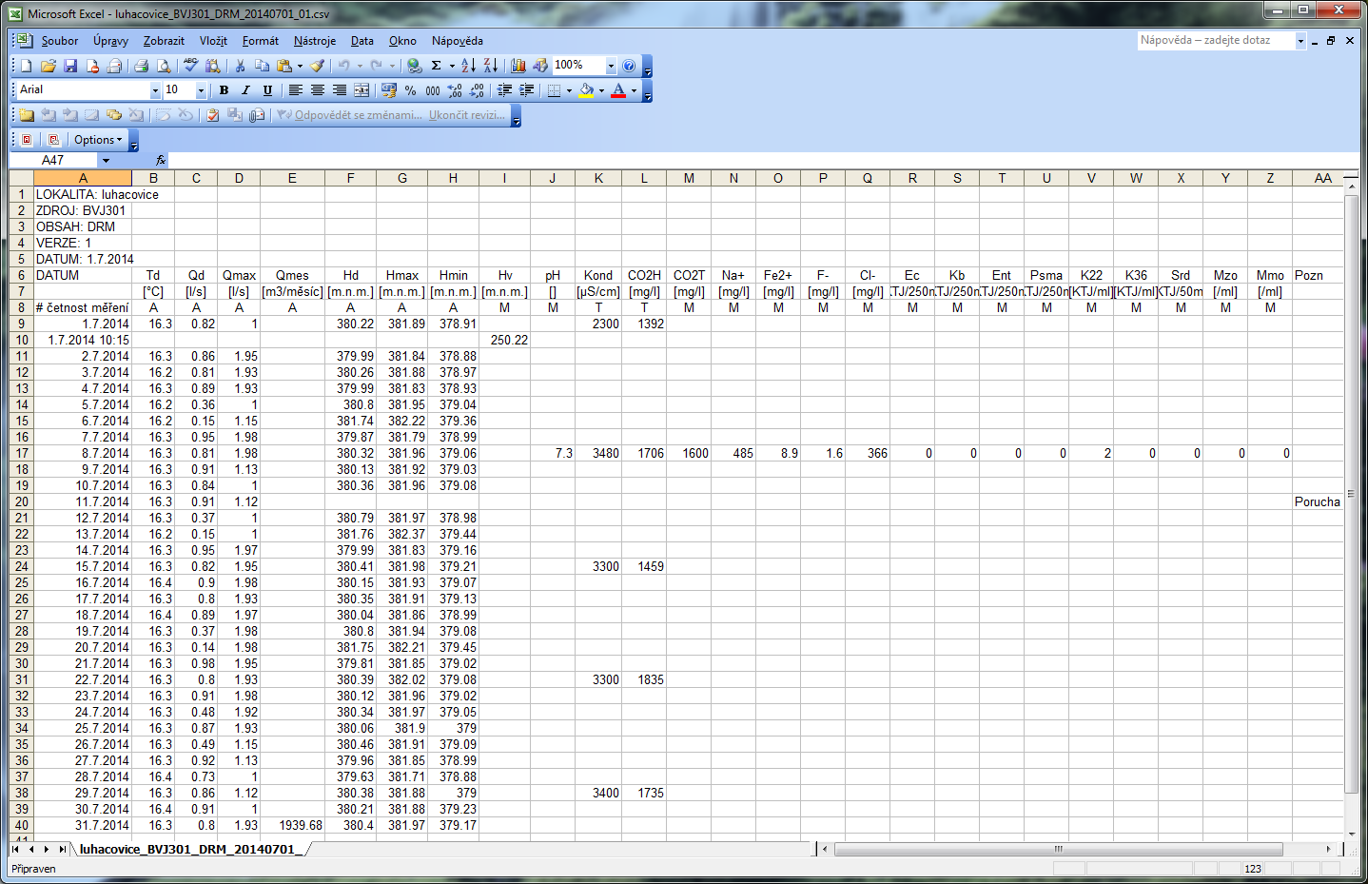Apply the red font color

coord(618,90)
